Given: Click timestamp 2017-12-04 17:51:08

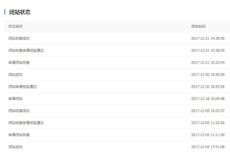Looking at the screenshot, I should point(208,147).
